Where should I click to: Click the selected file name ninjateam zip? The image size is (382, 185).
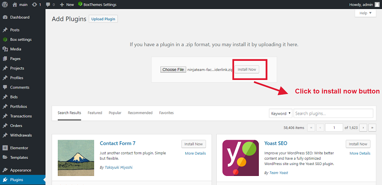click(210, 70)
